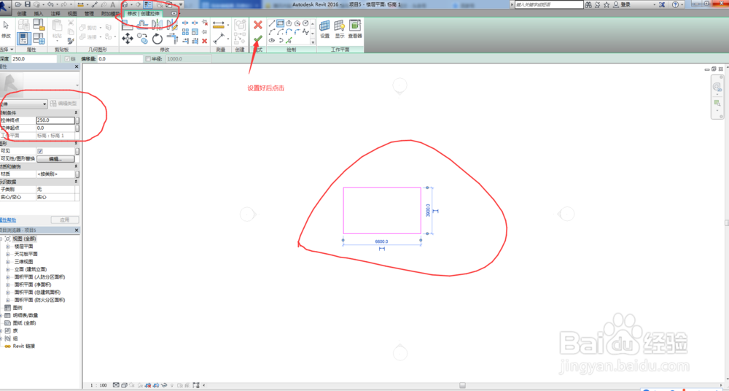729x391 pixels.
Task: Click the Undo icon in quick access toolbar
Action: coord(50,4)
